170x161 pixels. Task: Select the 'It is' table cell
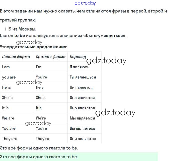click(x=5, y=108)
